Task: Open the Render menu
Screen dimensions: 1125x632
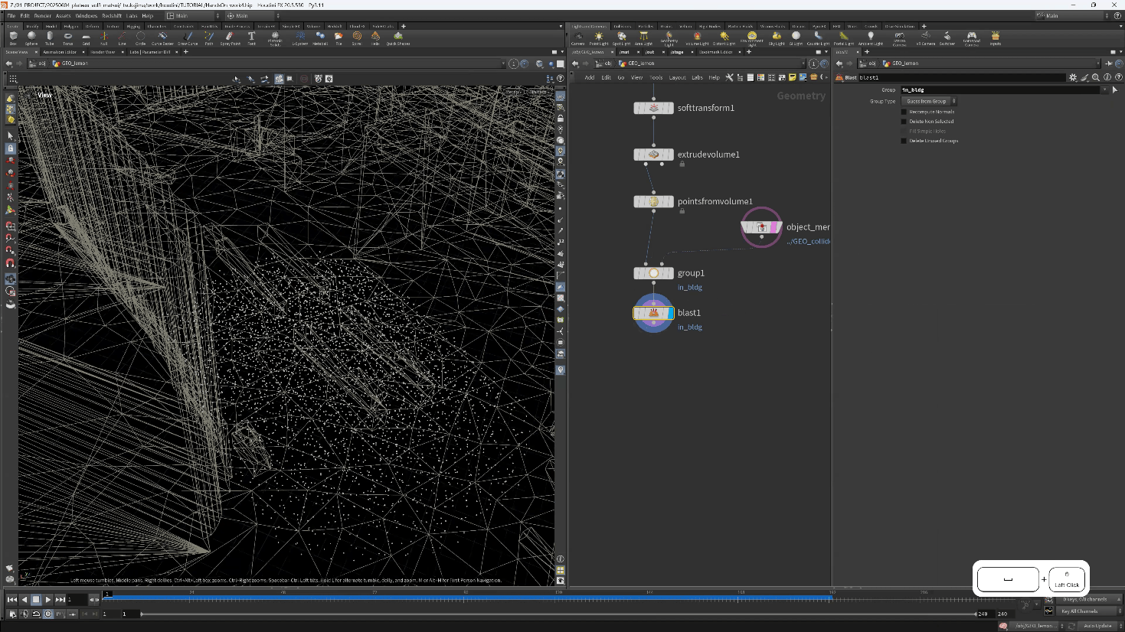Action: click(42, 15)
